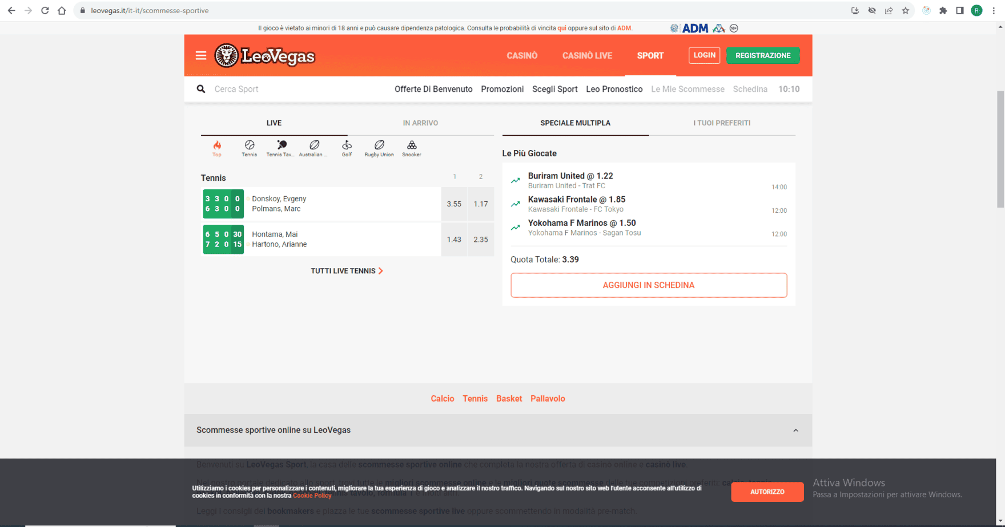Select odds 2.35 for Hartono, Arianne
This screenshot has height=527, width=1005.
[x=481, y=240]
